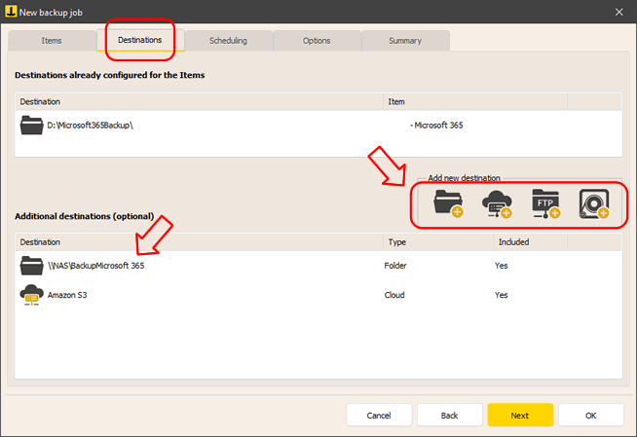Switch to the Items tab

pyautogui.click(x=52, y=41)
